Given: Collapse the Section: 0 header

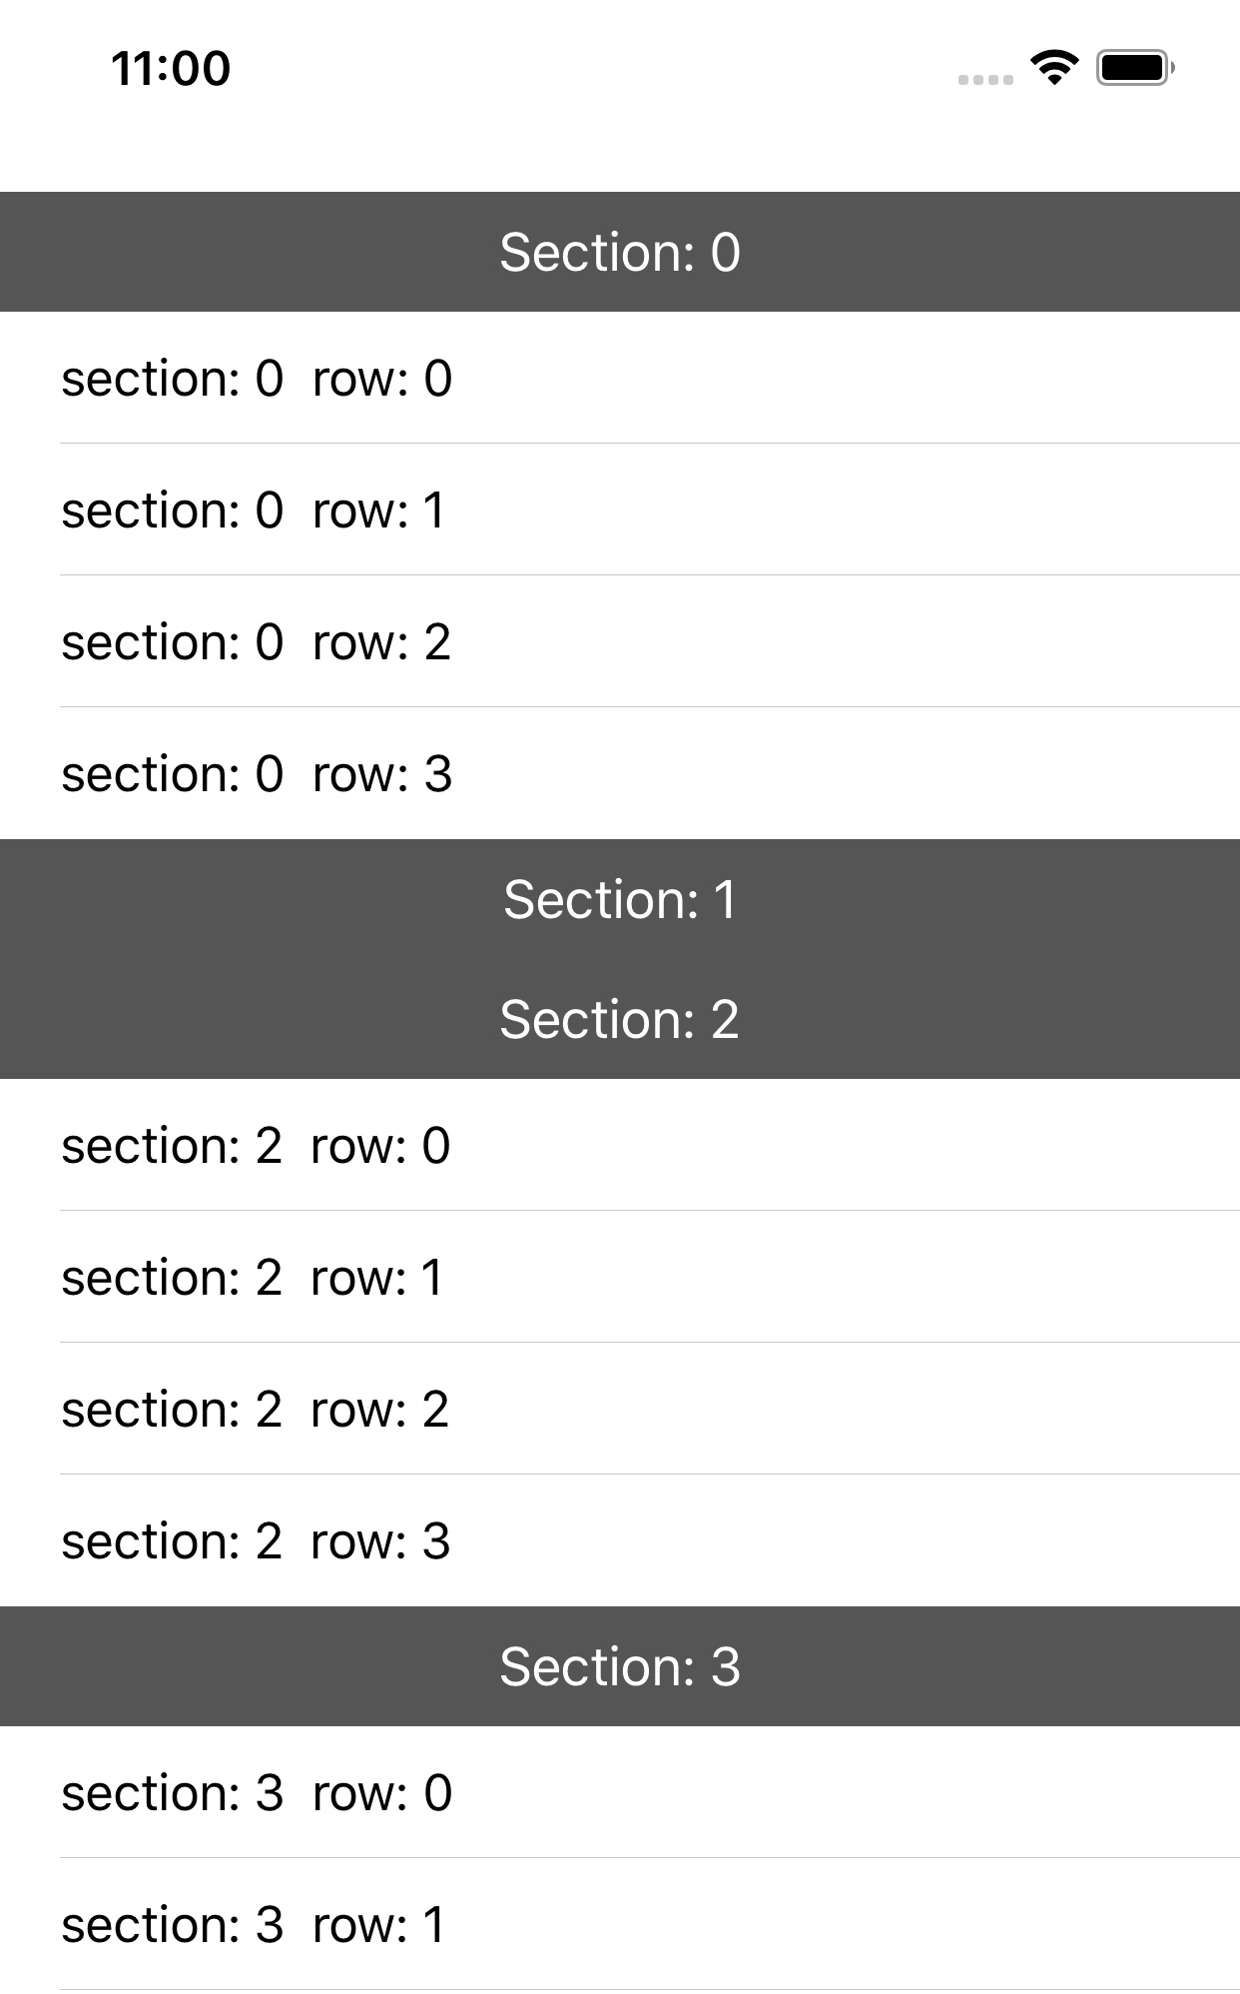Looking at the screenshot, I should coord(620,252).
